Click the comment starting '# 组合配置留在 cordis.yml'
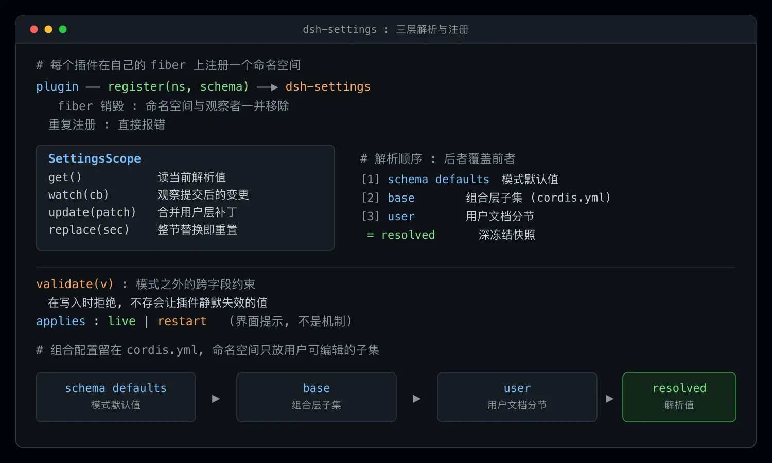Image resolution: width=772 pixels, height=463 pixels. click(x=207, y=350)
